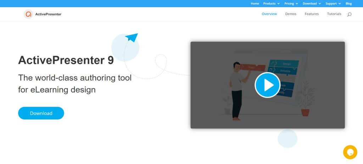
Task: Click the world-class authoring tool tagline
Action: (75, 84)
